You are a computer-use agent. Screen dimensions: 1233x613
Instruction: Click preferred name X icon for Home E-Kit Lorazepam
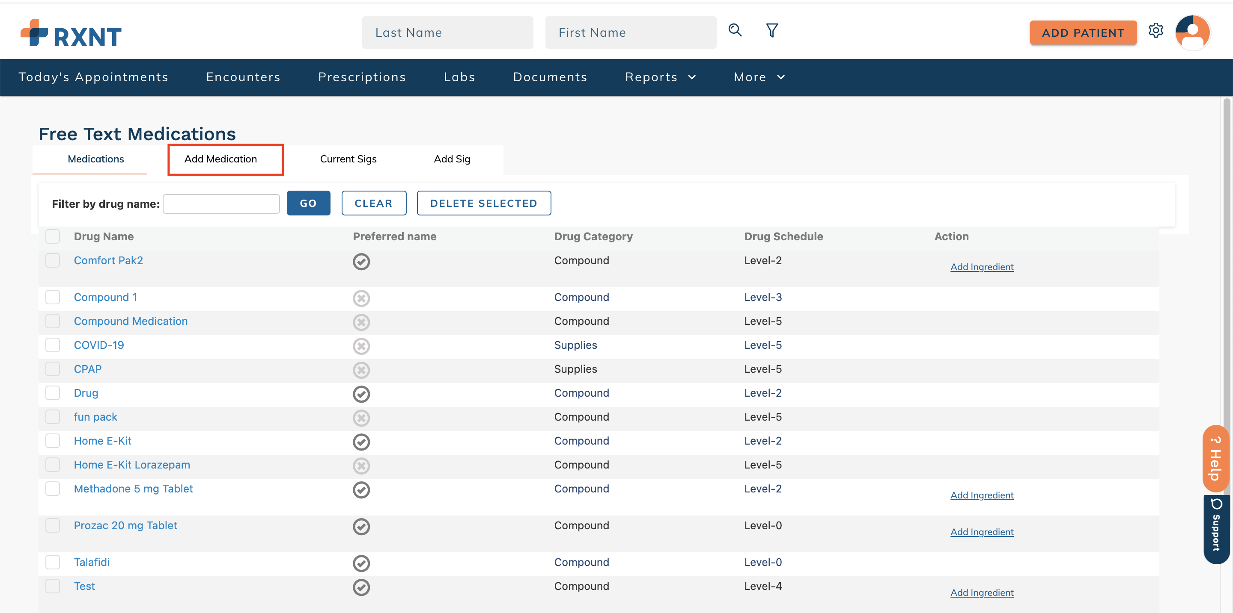[x=361, y=466]
